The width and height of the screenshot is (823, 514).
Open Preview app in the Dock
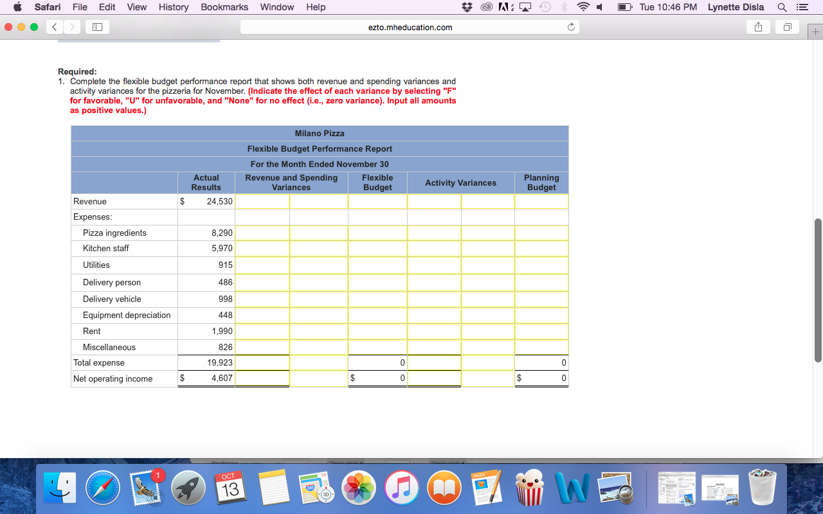[x=615, y=488]
